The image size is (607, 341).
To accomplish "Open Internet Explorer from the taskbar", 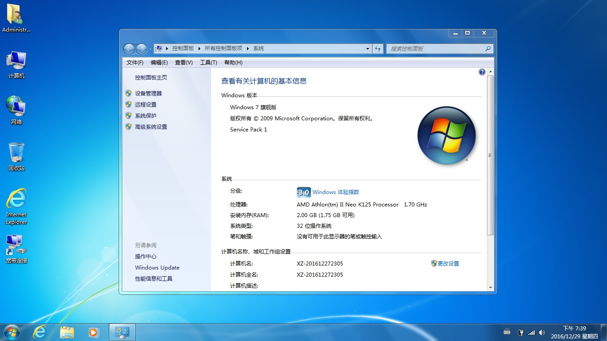I will tap(40, 332).
